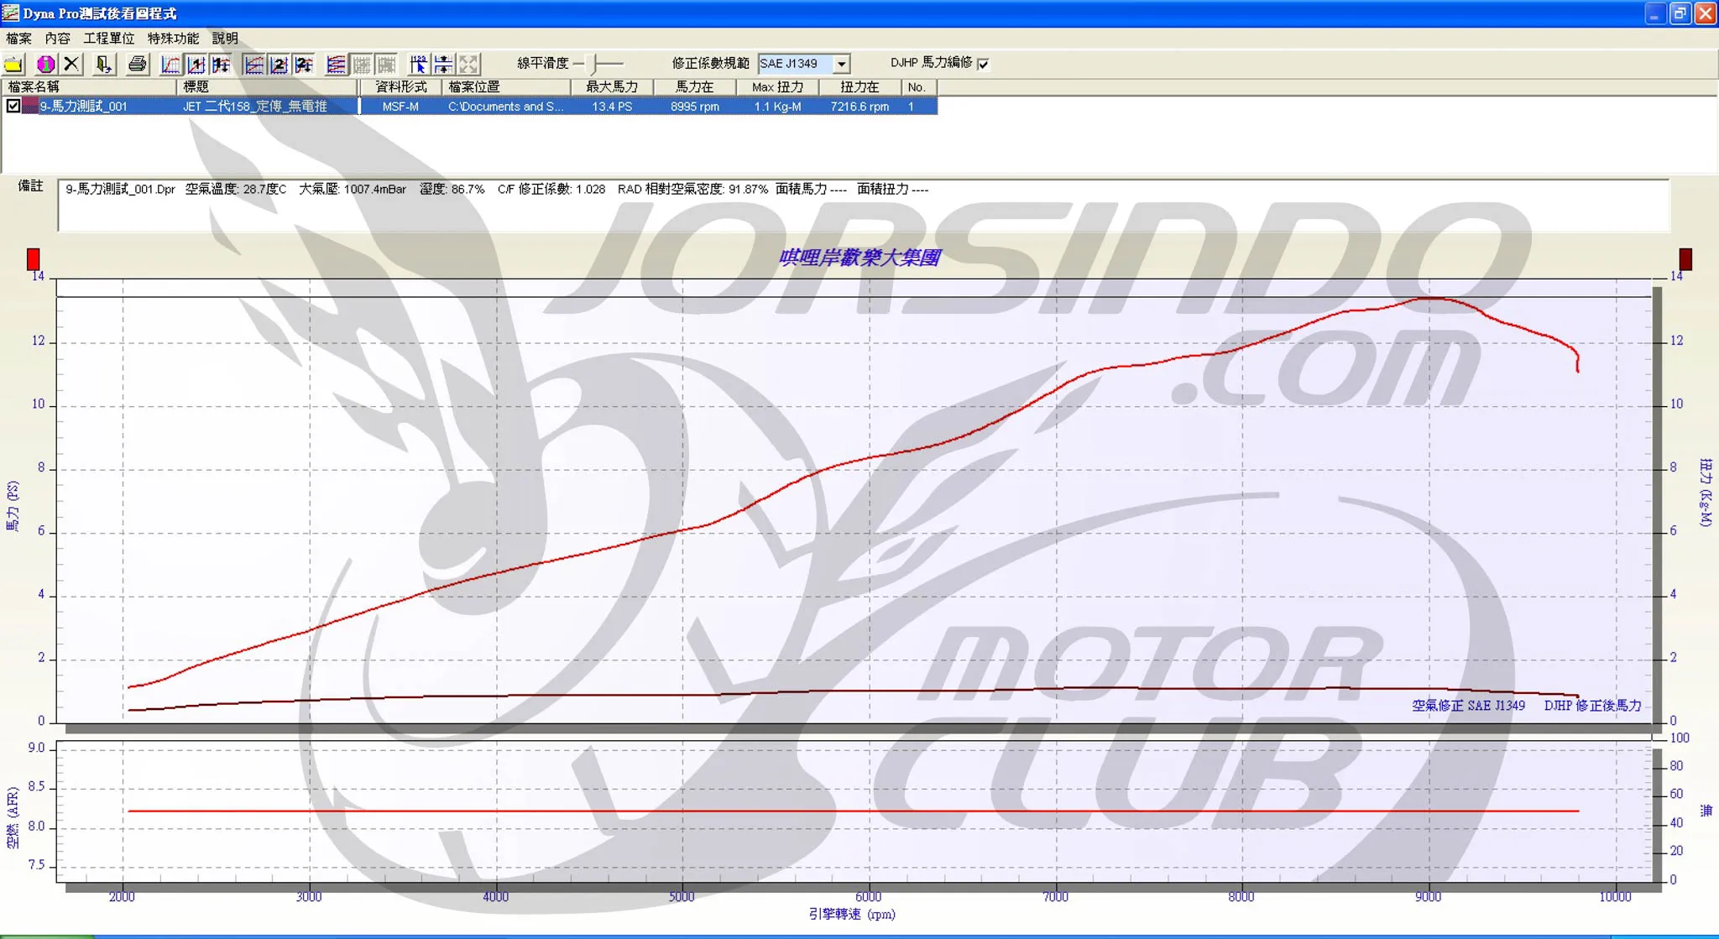The image size is (1719, 939).
Task: Click the 扭力 (Kg-M) right axis label
Action: pos(1706,493)
